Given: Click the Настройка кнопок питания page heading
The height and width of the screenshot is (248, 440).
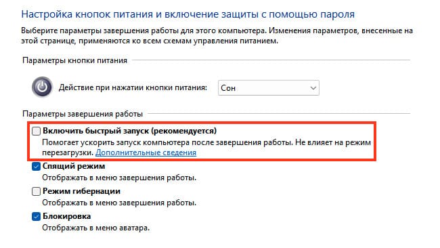Looking at the screenshot, I should pos(188,14).
